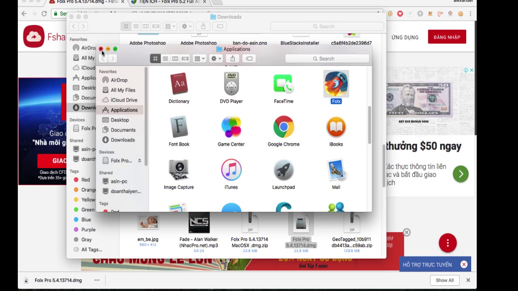518x291 pixels.
Task: Select doanthaiyen shared computer in front sidebar
Action: (x=126, y=191)
